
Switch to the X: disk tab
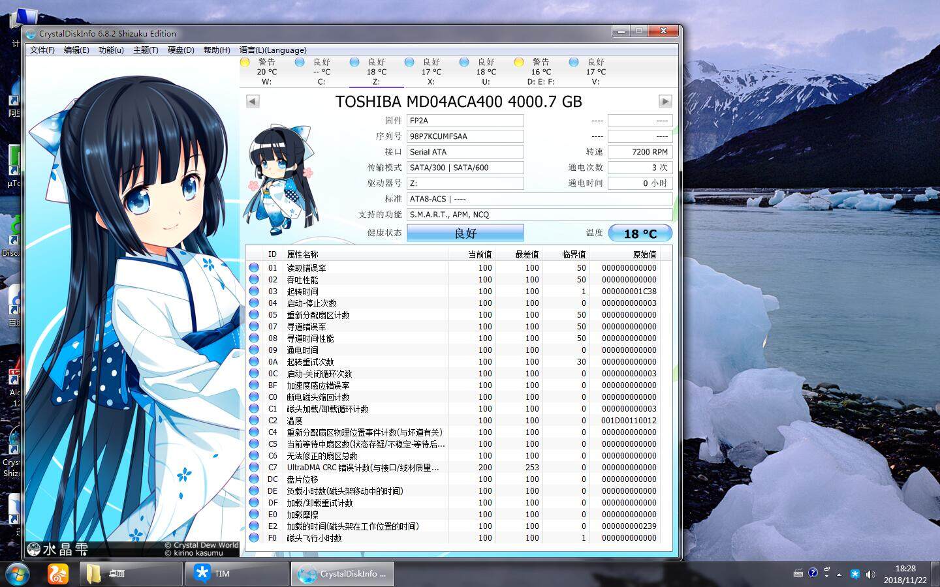[431, 72]
